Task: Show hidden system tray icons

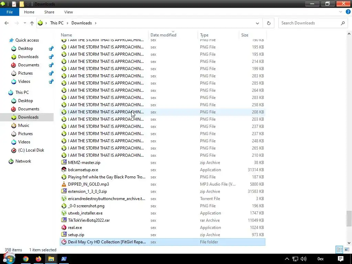Action: (287, 259)
